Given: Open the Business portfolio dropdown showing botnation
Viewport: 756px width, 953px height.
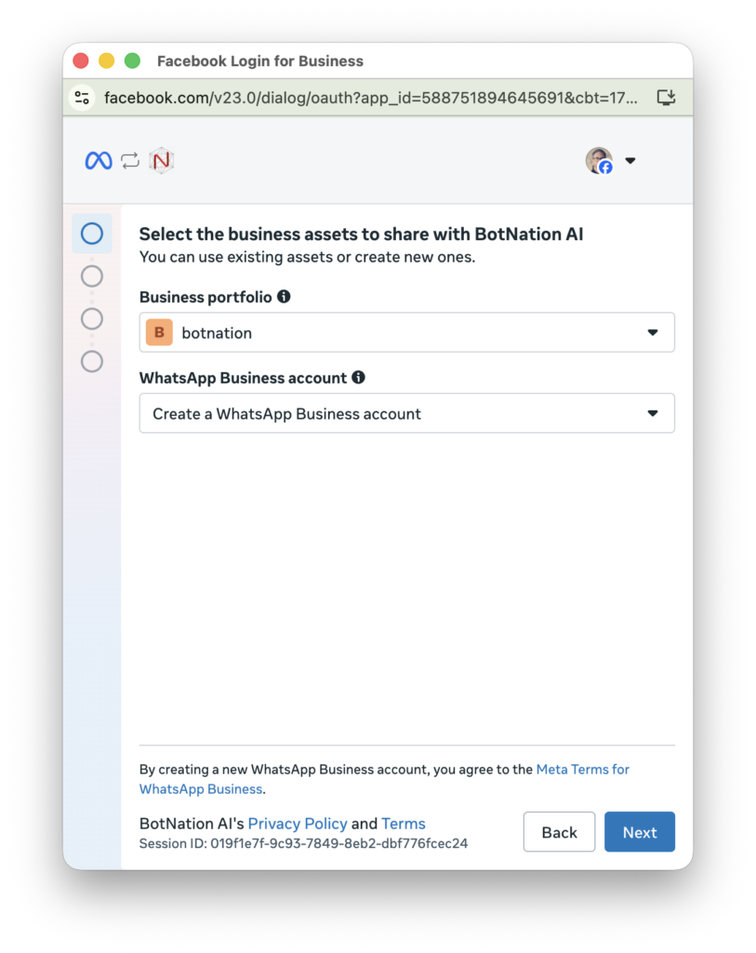Looking at the screenshot, I should [x=407, y=332].
